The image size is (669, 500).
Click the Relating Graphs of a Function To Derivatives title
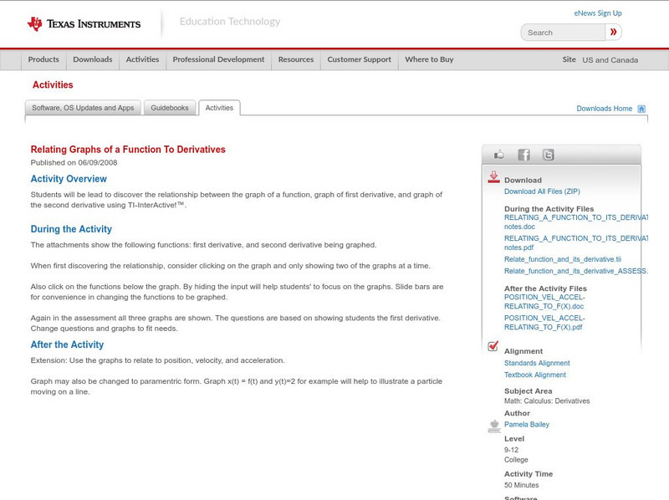coord(128,150)
